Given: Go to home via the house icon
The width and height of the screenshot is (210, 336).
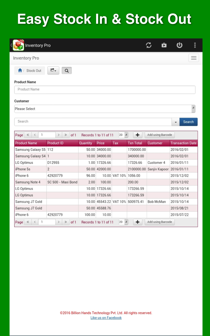Looking at the screenshot, I should point(20,70).
